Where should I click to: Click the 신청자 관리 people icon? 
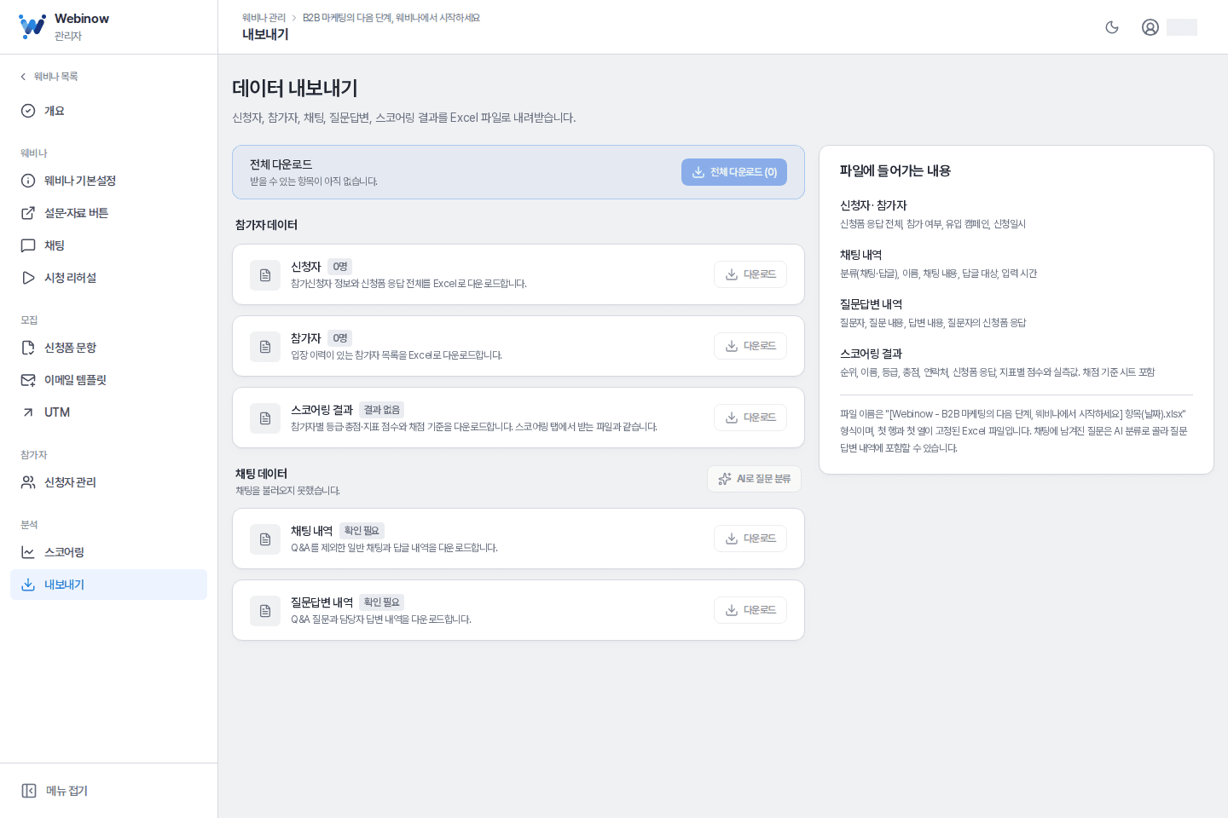click(x=28, y=482)
